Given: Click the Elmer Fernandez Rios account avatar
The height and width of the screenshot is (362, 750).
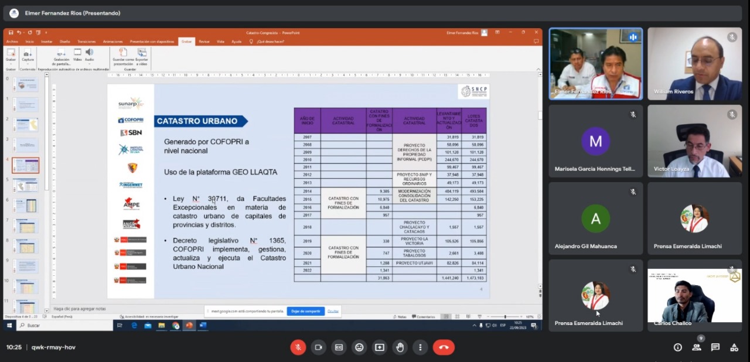Looking at the screenshot, I should (x=484, y=33).
